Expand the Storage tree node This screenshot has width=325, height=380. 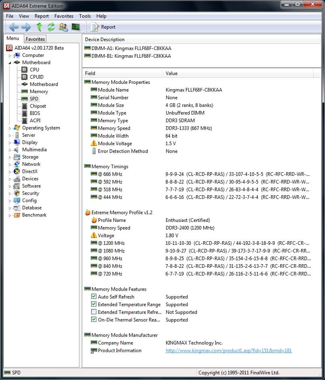(x=10, y=157)
